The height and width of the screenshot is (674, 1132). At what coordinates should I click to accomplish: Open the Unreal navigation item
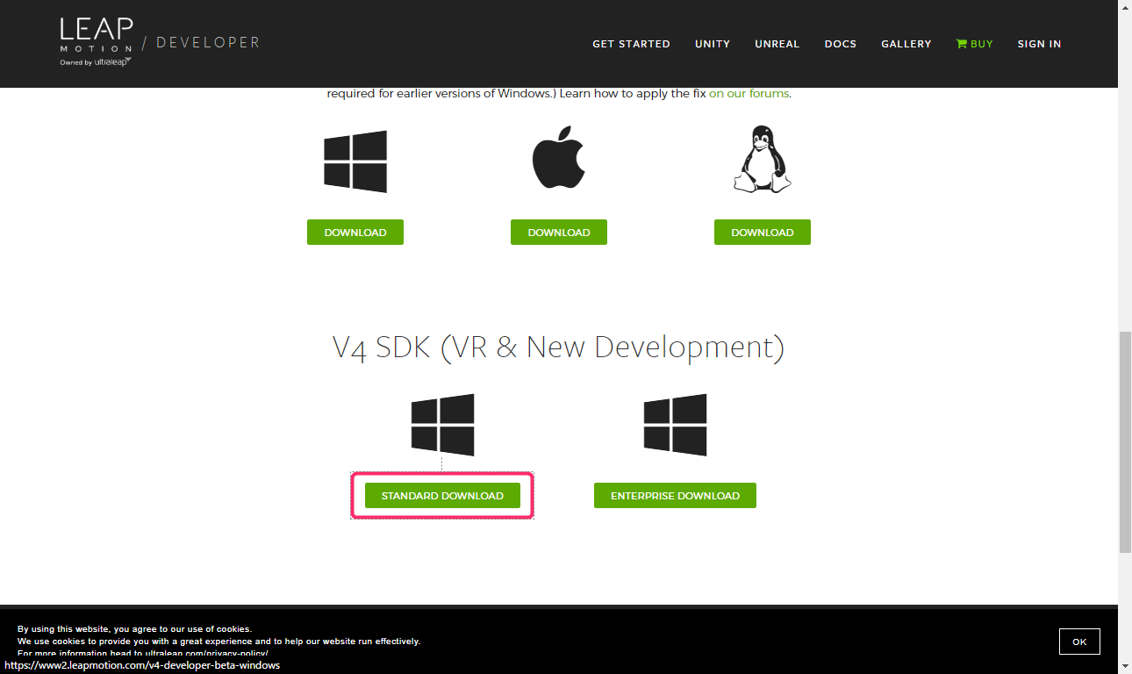(x=777, y=44)
